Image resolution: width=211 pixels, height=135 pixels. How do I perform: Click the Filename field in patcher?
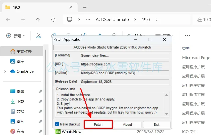pos(125,55)
